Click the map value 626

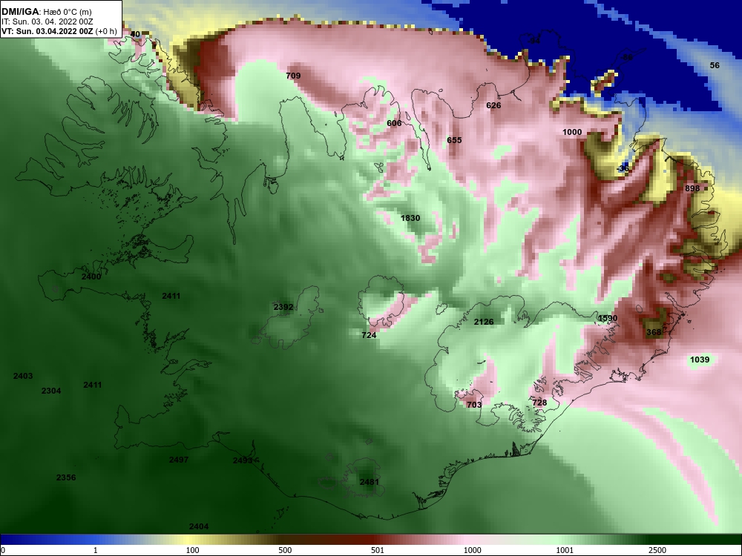tap(493, 105)
